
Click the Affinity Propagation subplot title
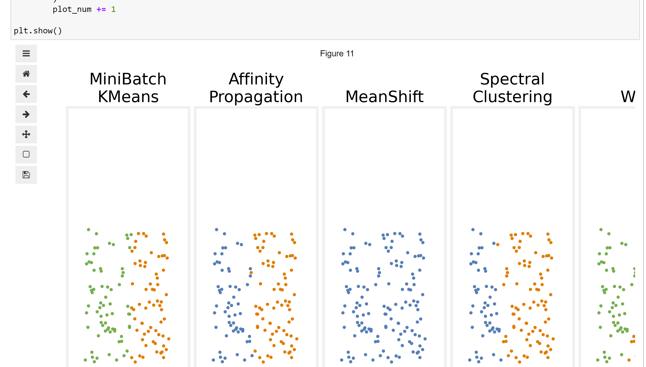[256, 88]
